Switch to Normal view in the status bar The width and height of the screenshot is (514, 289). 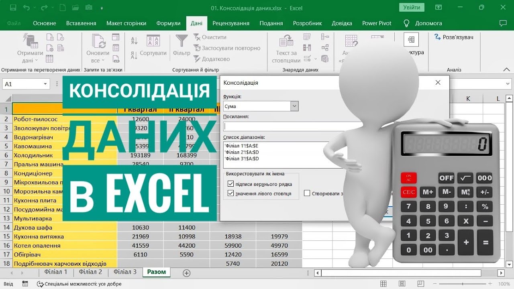[383, 284]
